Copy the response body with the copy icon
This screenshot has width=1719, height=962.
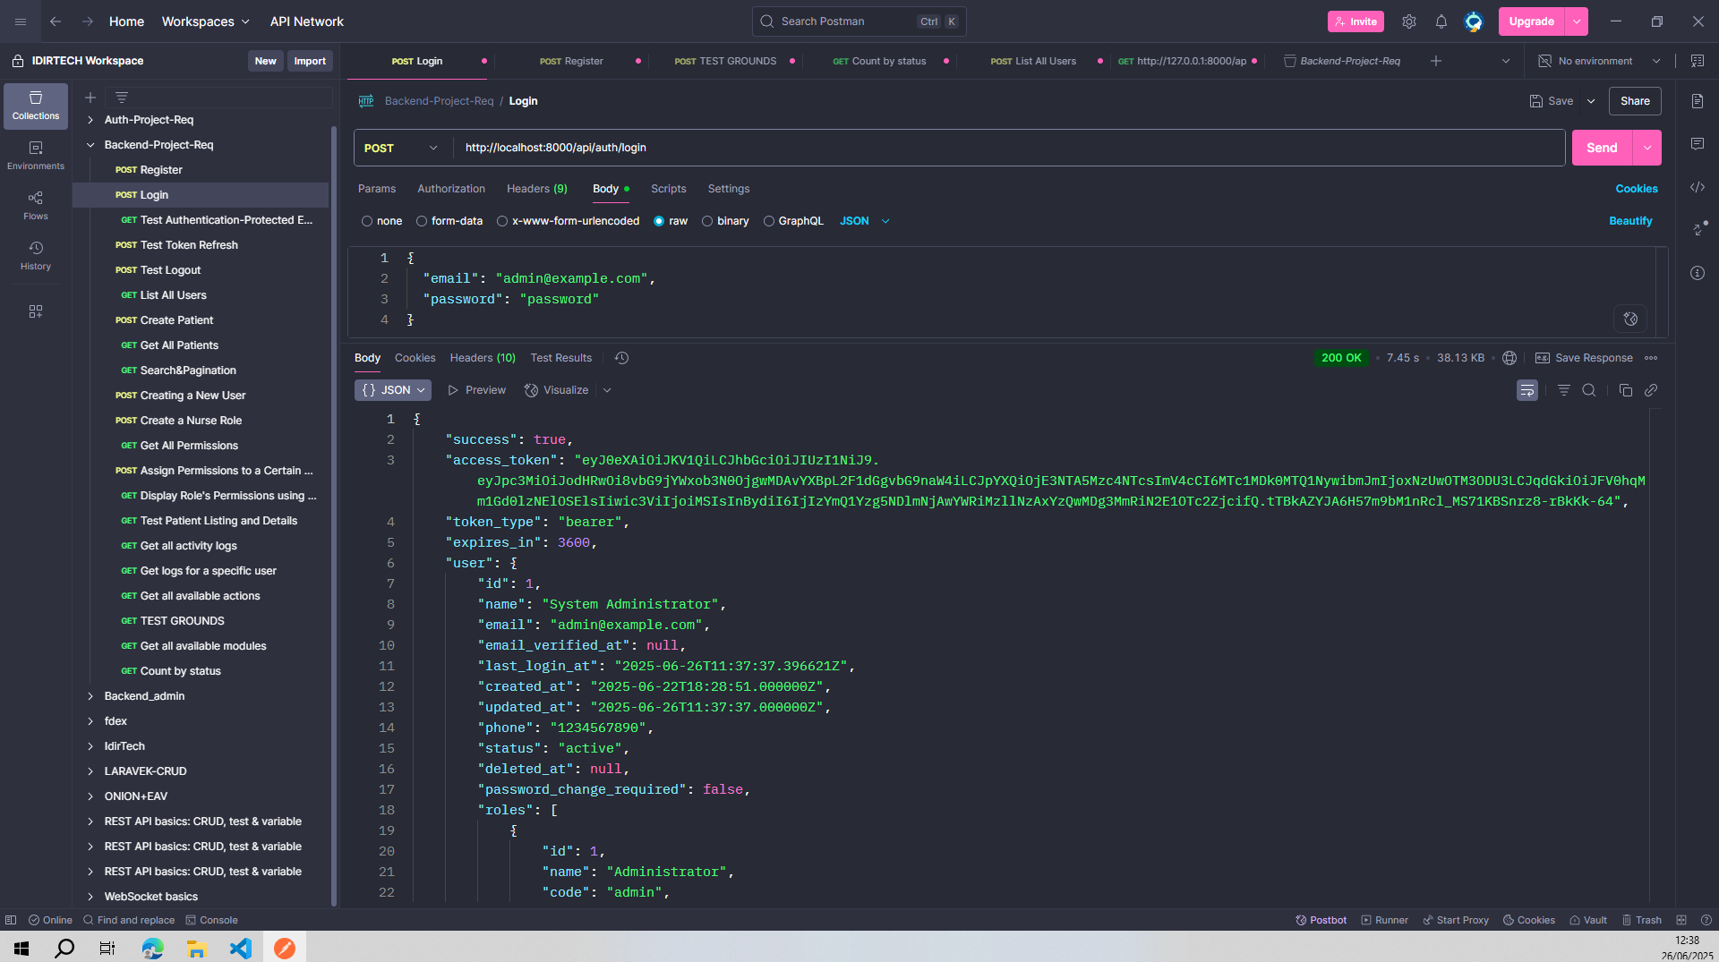(x=1625, y=390)
